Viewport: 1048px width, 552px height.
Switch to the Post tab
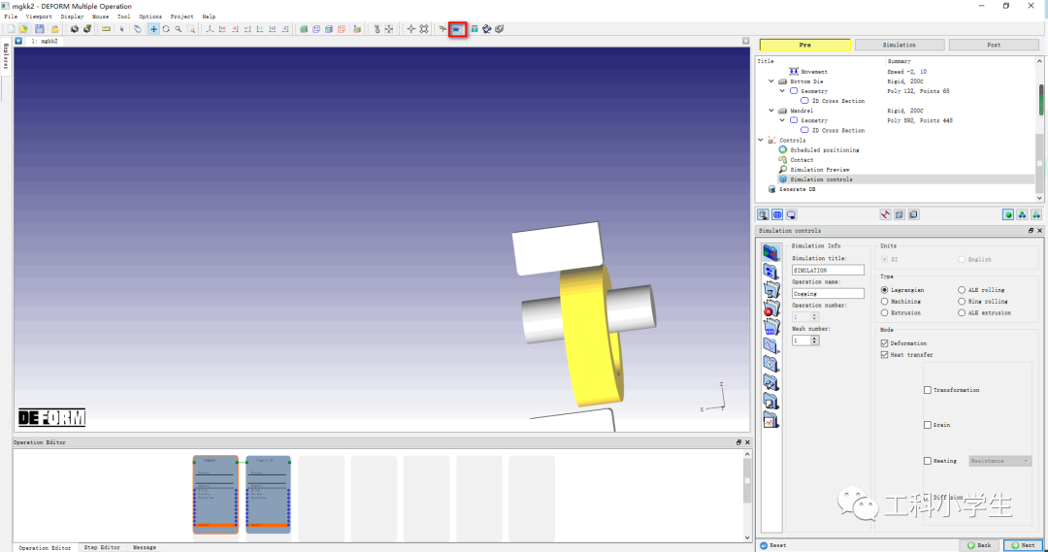coord(994,45)
